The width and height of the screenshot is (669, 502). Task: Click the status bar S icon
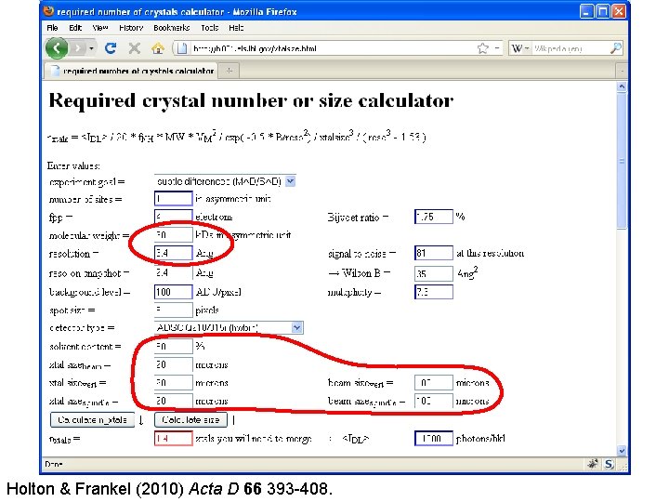click(609, 464)
